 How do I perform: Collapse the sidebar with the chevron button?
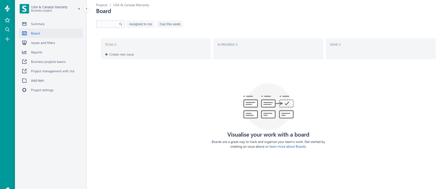tap(86, 9)
